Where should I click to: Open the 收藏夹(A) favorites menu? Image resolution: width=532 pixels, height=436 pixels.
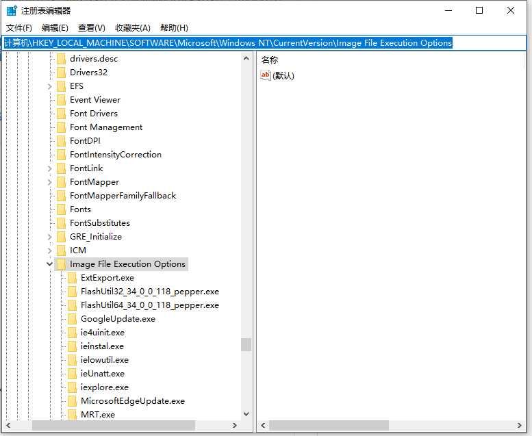[132, 27]
